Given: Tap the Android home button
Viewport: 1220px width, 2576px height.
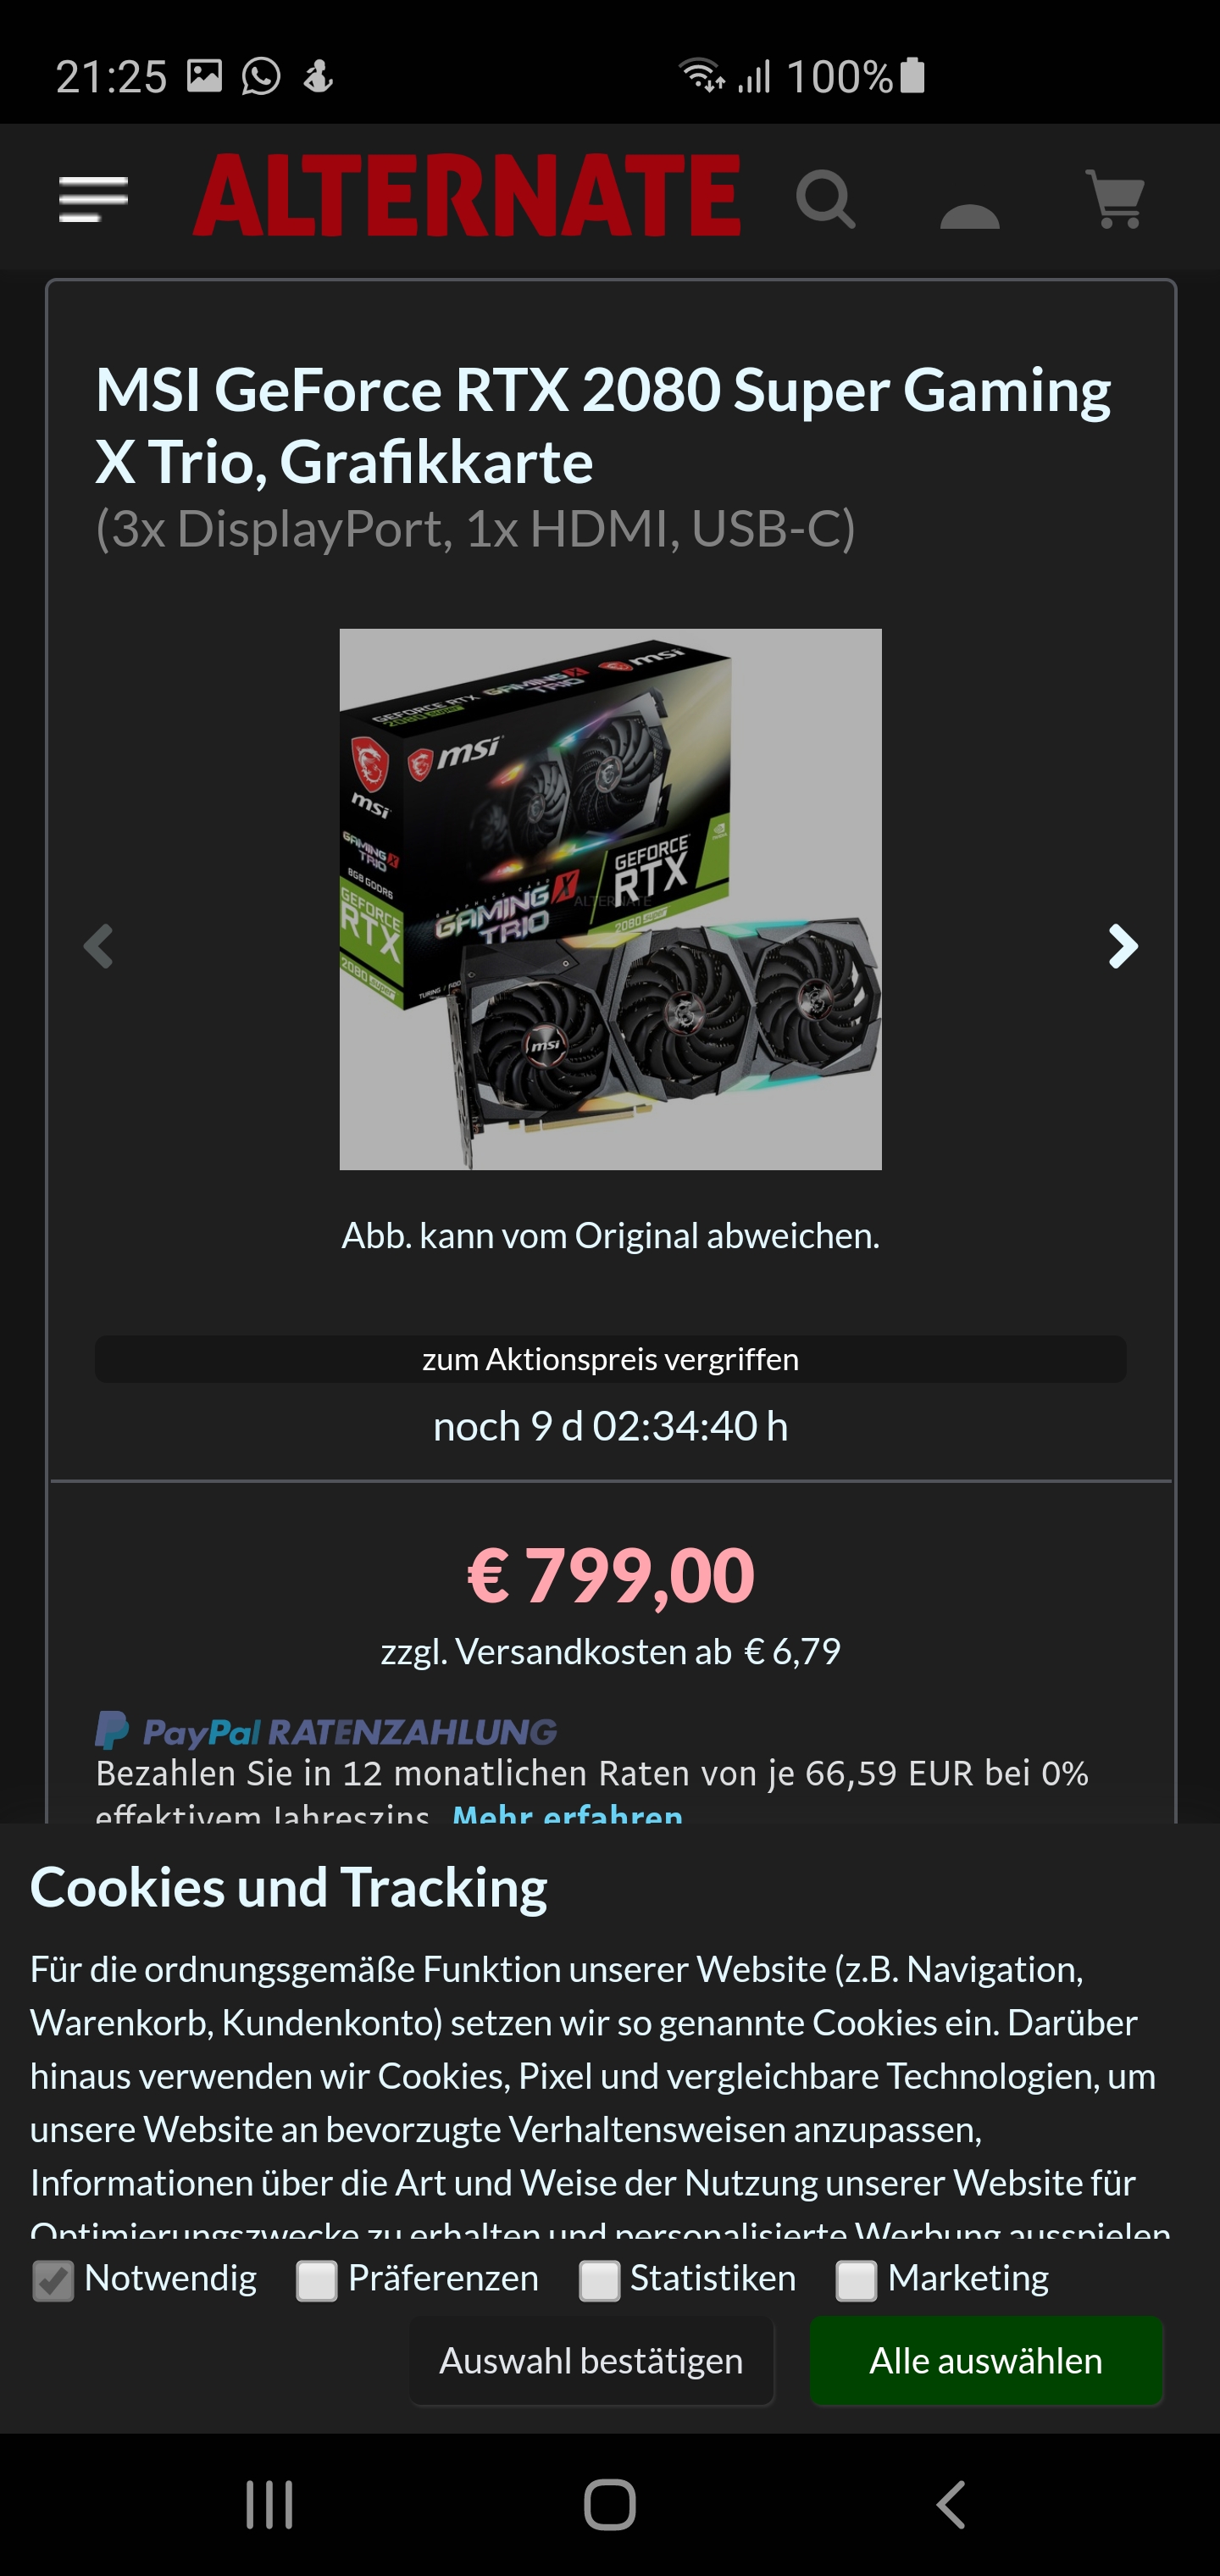Looking at the screenshot, I should (x=610, y=2505).
